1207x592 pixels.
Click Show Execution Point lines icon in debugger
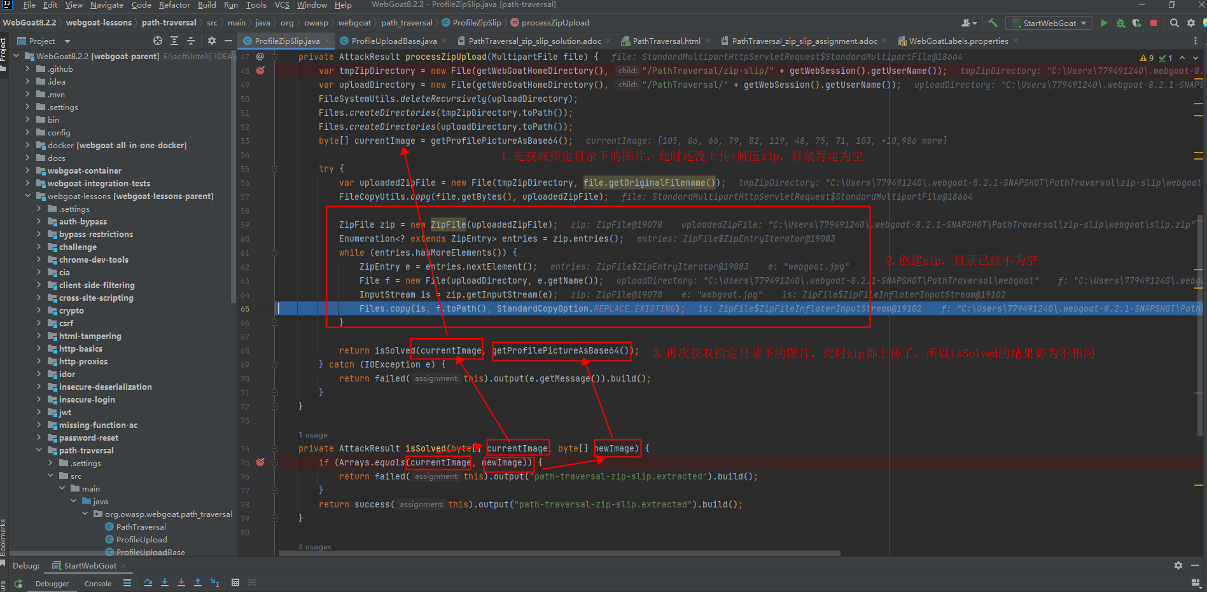pos(127,582)
